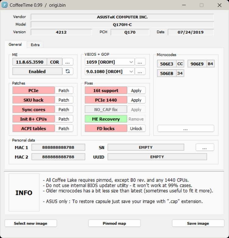The height and width of the screenshot is (238, 229).
Task: Open the GOP 9.0.1080 dropdown
Action: tap(110, 71)
